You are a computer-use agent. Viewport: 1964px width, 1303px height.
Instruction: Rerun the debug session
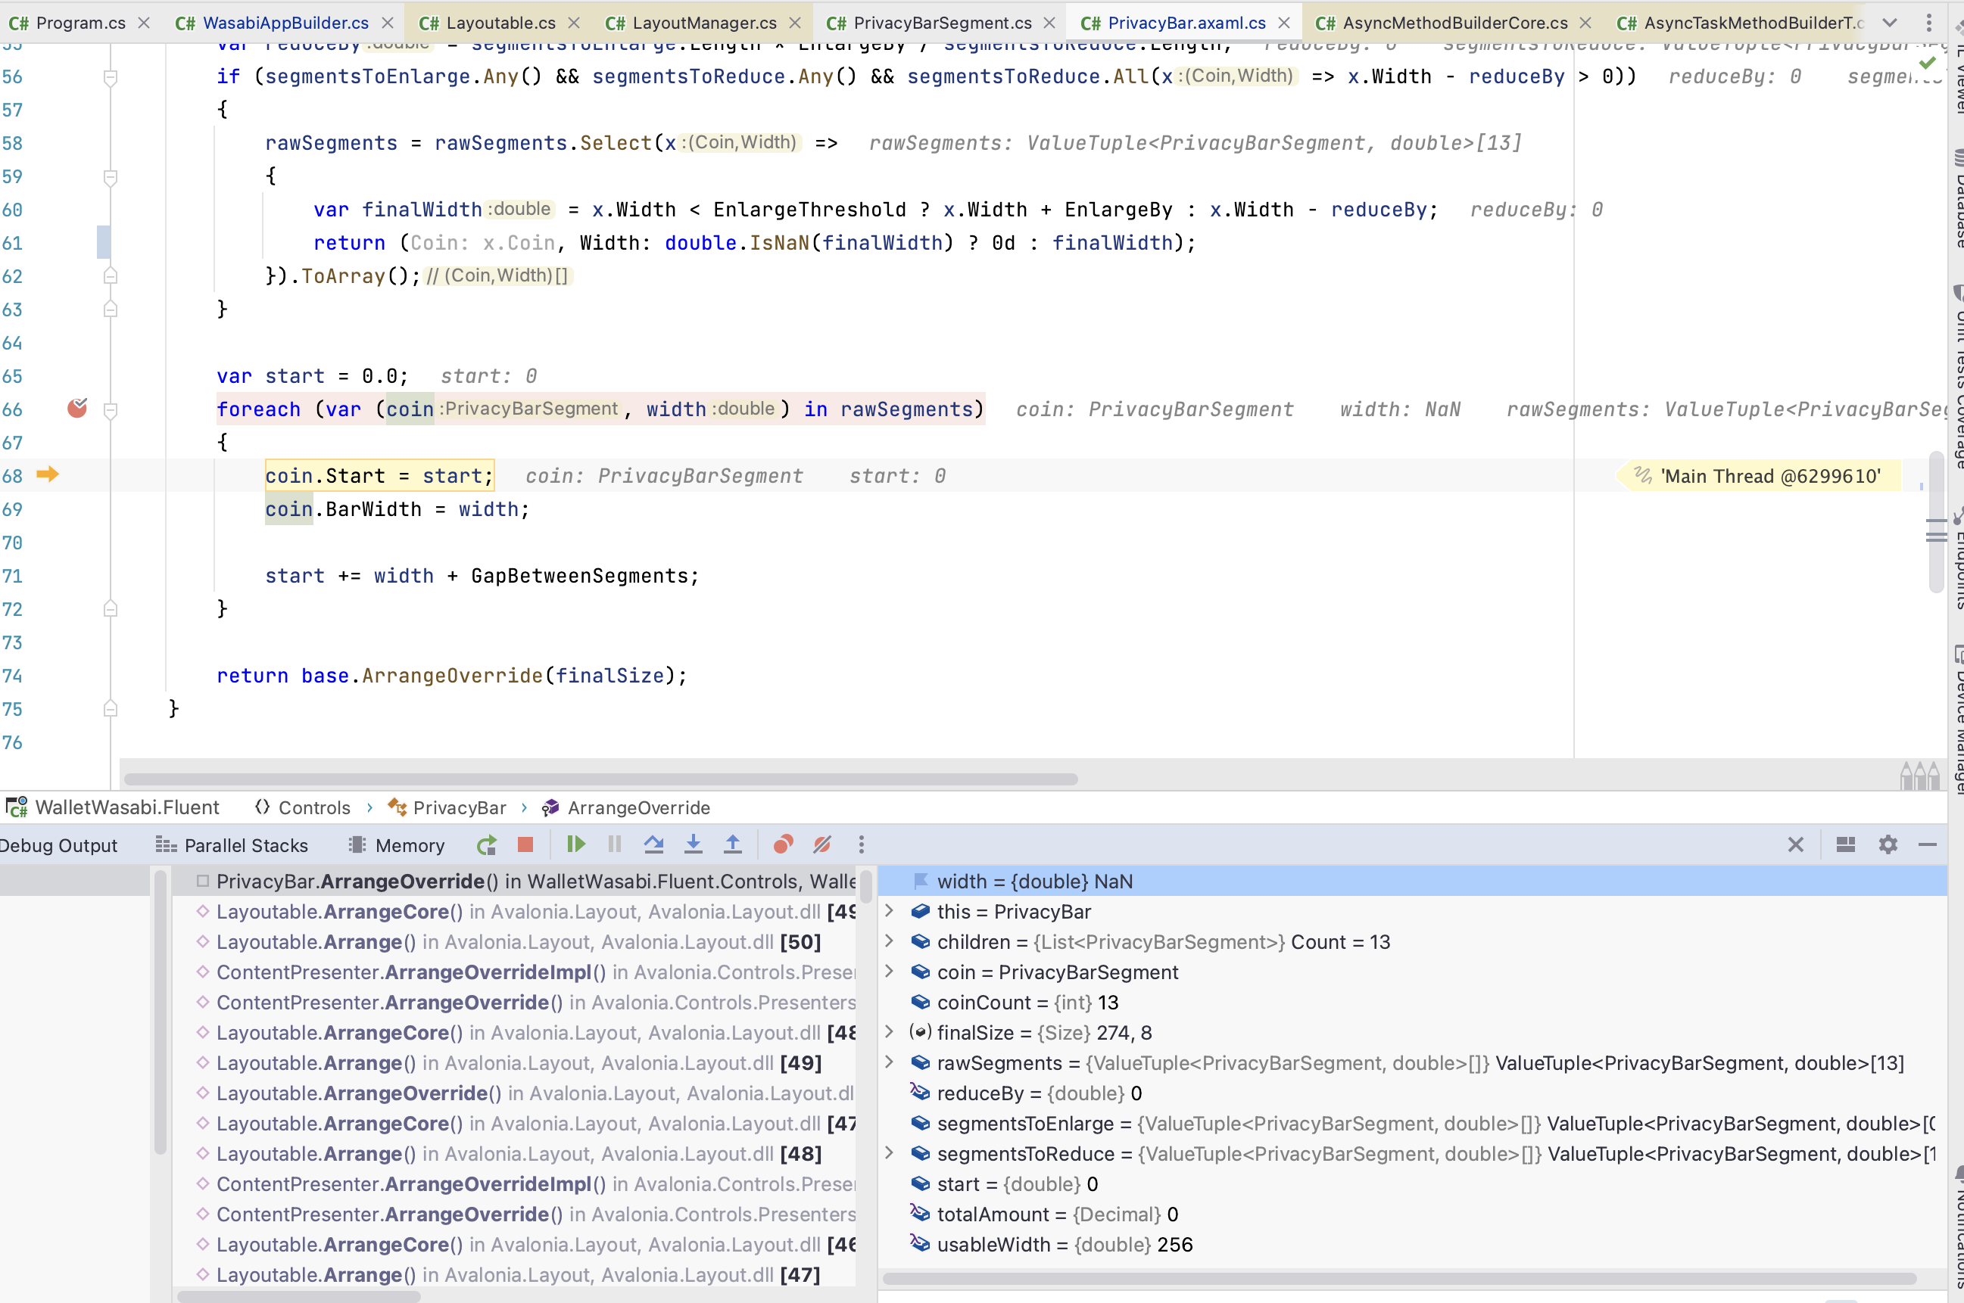pos(486,844)
